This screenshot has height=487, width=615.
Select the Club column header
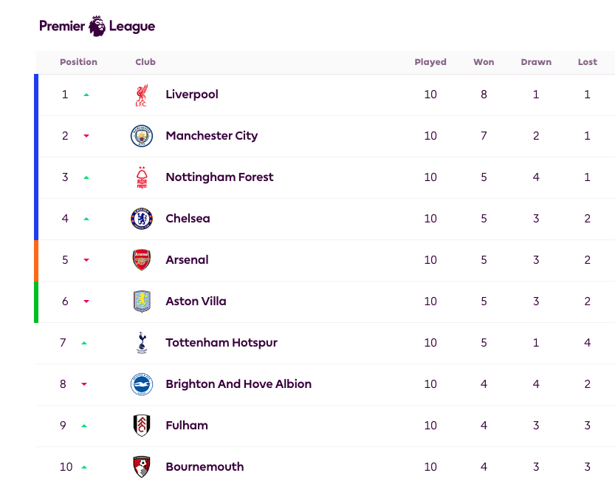click(145, 62)
